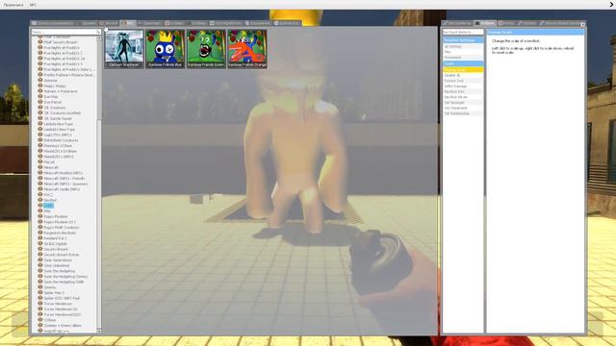Open the Poppy Playtime category
Image resolution: width=616 pixels, height=346 pixels.
(56, 216)
